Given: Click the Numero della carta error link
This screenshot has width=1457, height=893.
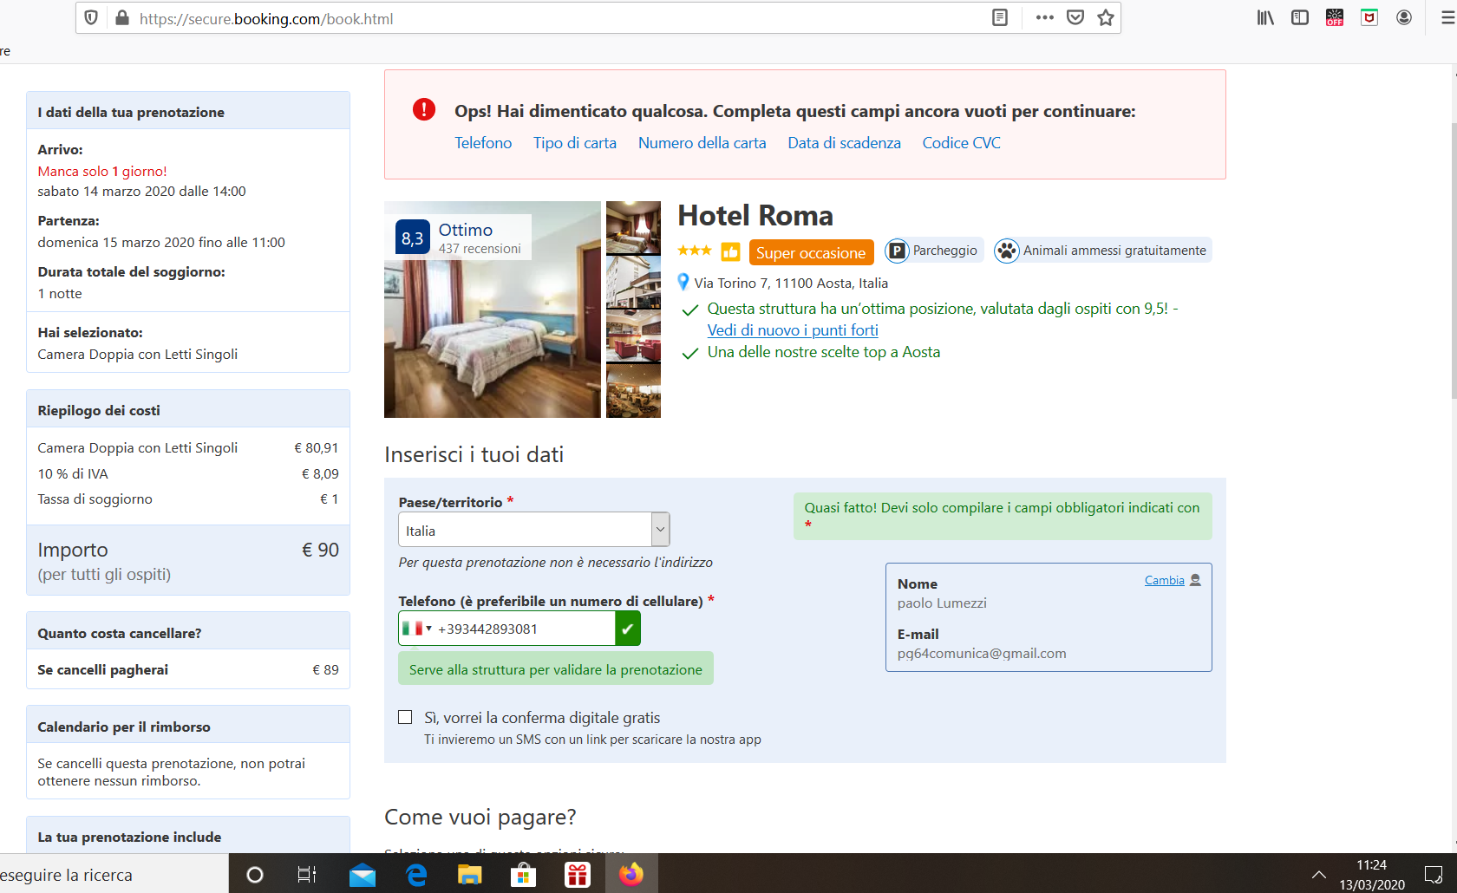Looking at the screenshot, I should point(702,143).
